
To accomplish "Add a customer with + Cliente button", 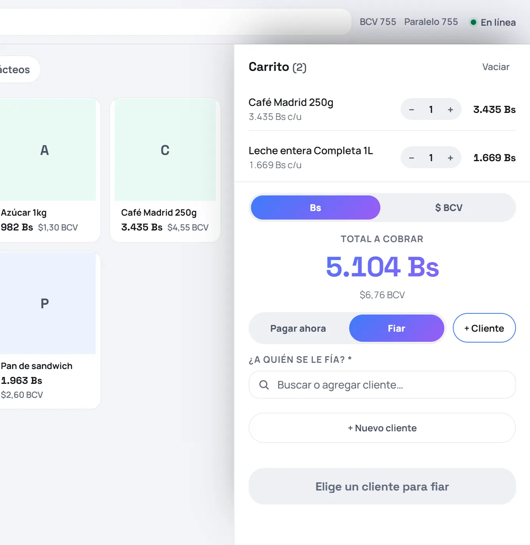I will tap(484, 328).
